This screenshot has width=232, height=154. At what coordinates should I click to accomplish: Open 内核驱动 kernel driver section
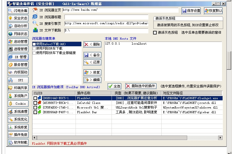coord(18,72)
